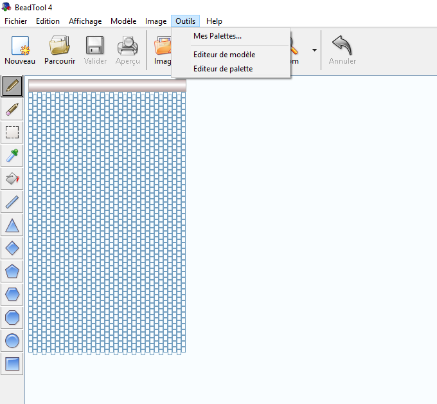Expand the dropdown arrow beside Zoom
The height and width of the screenshot is (404, 437).
click(x=314, y=50)
